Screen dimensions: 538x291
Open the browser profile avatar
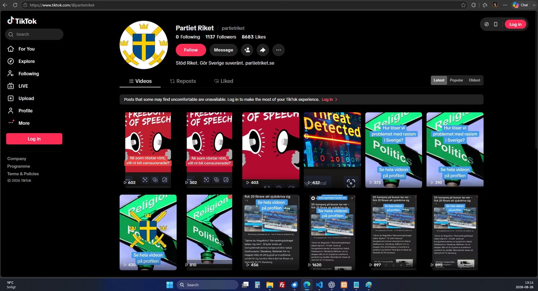[x=495, y=5]
